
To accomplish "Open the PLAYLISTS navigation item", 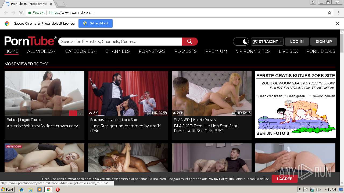I will (185, 51).
